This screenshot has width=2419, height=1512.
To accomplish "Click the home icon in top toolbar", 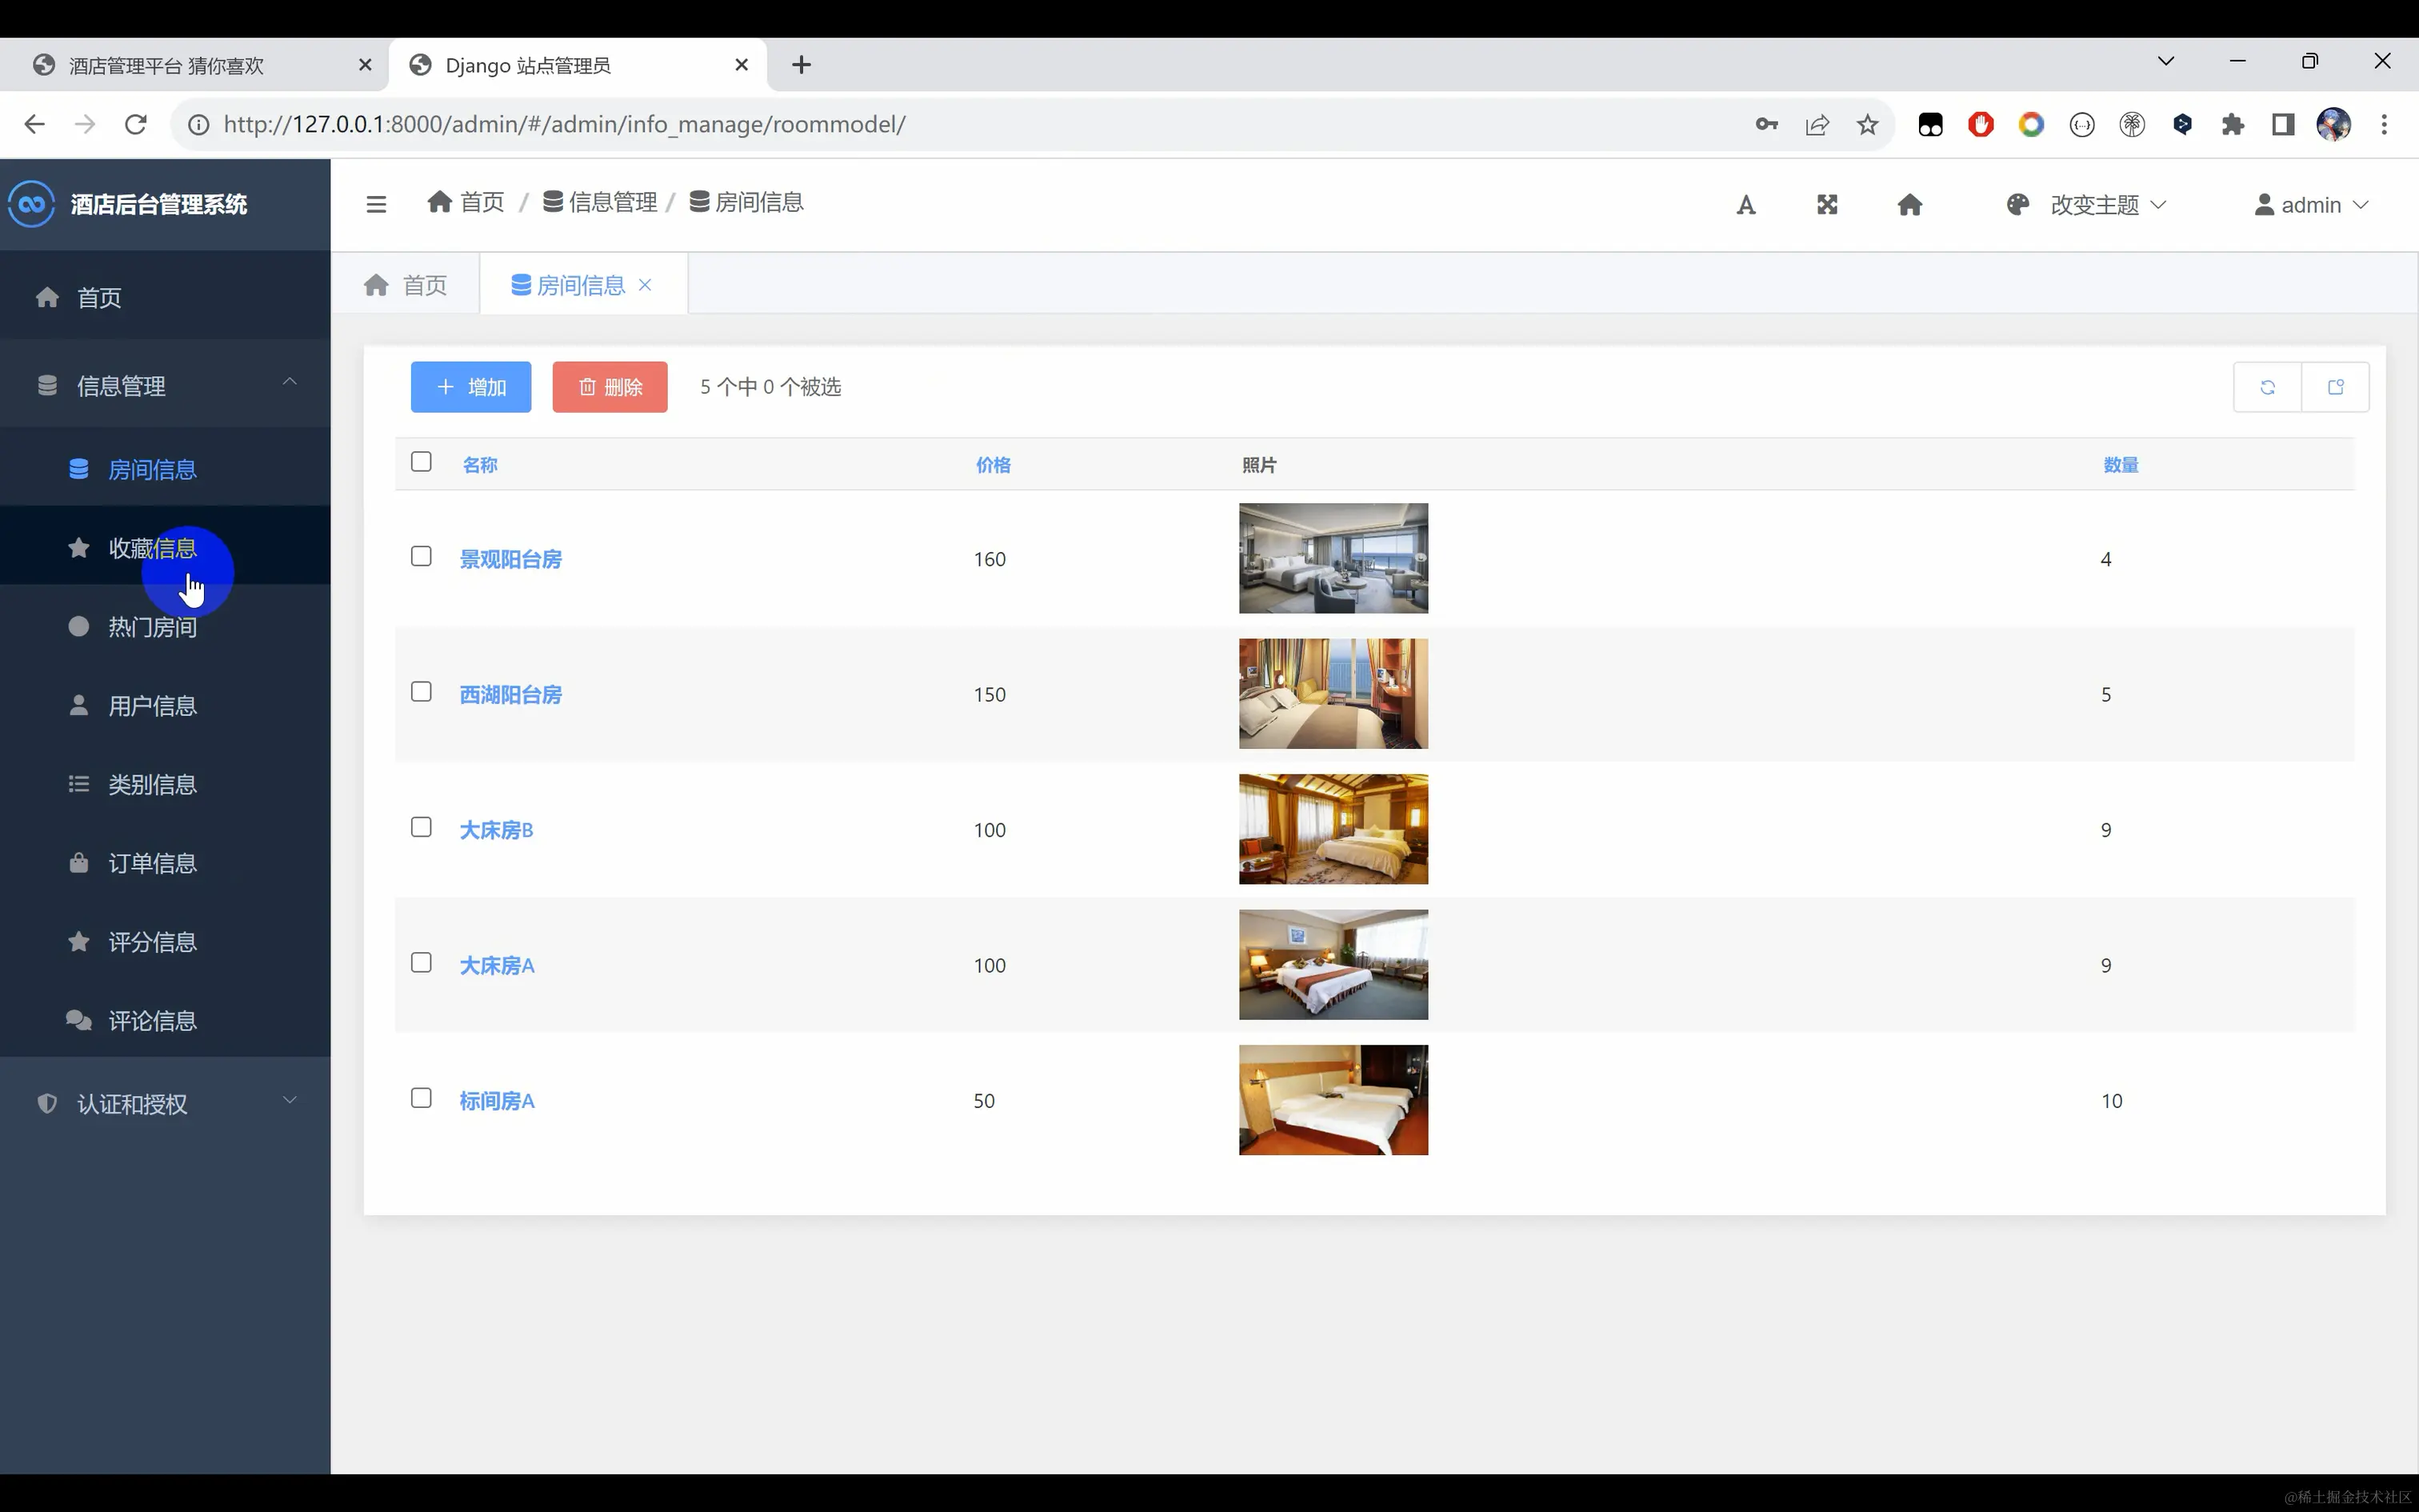I will click(1909, 205).
